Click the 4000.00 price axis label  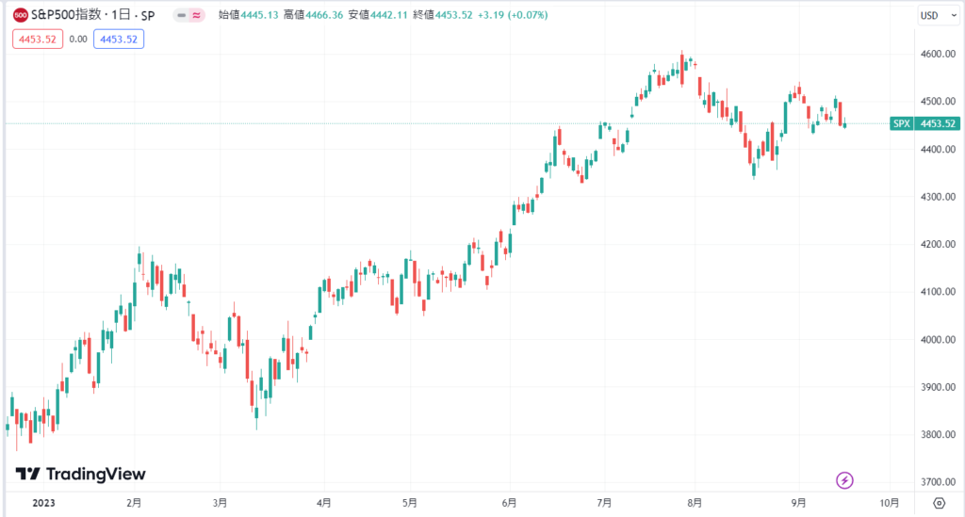tap(938, 339)
